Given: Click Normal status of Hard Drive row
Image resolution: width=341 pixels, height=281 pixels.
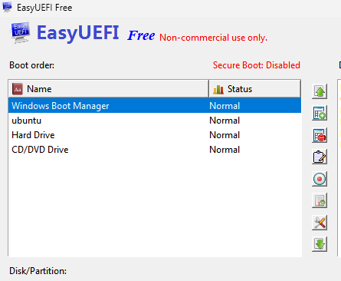Looking at the screenshot, I should [225, 135].
